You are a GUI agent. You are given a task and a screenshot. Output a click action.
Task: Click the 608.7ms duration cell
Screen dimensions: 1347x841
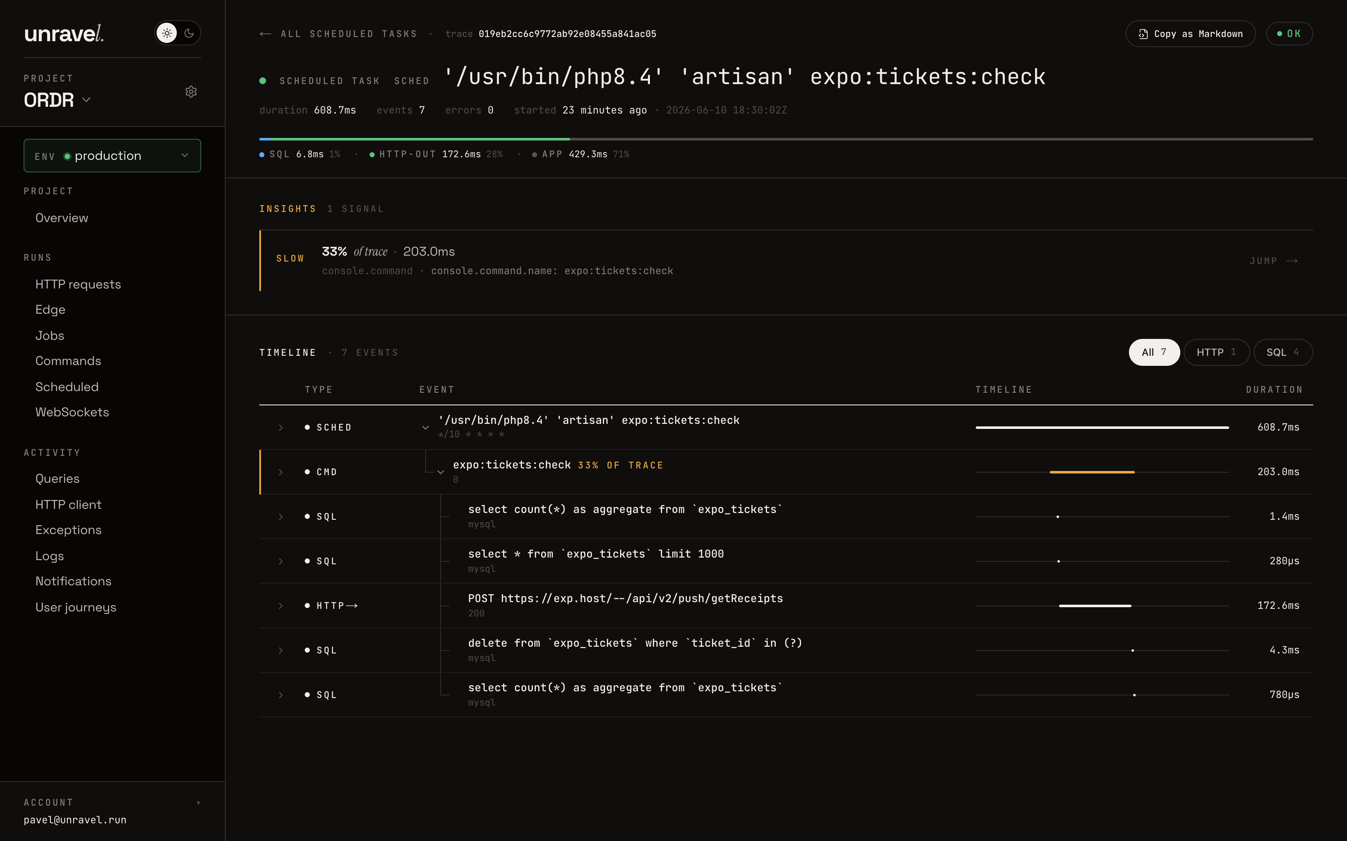point(1278,427)
